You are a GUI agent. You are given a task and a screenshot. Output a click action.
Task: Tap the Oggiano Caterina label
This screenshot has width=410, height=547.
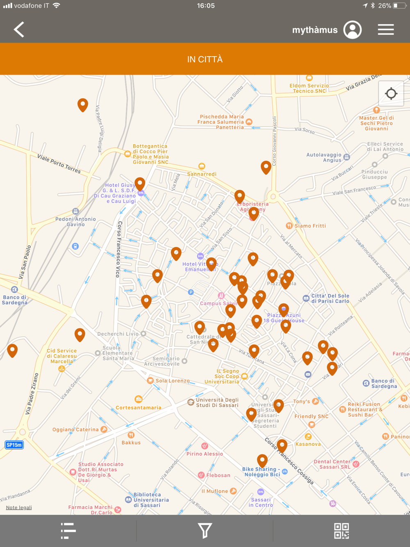[x=75, y=430]
